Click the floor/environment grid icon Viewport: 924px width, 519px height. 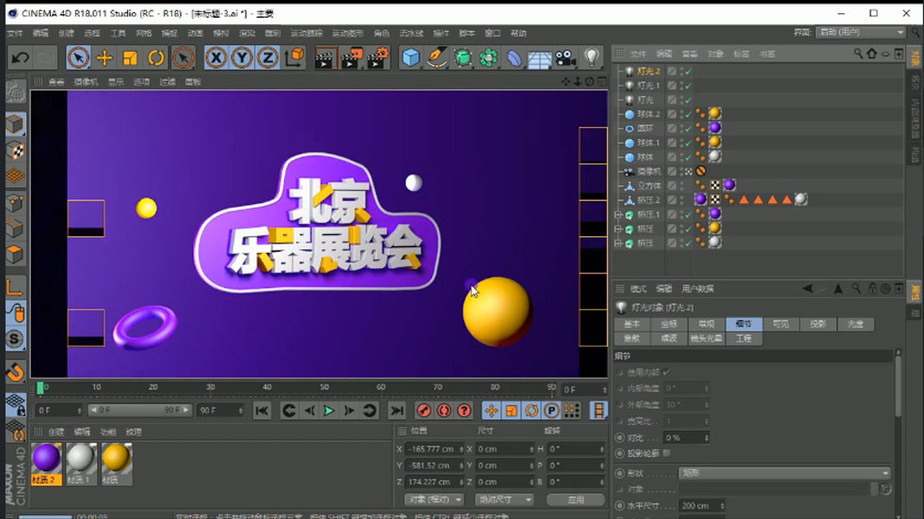(539, 58)
